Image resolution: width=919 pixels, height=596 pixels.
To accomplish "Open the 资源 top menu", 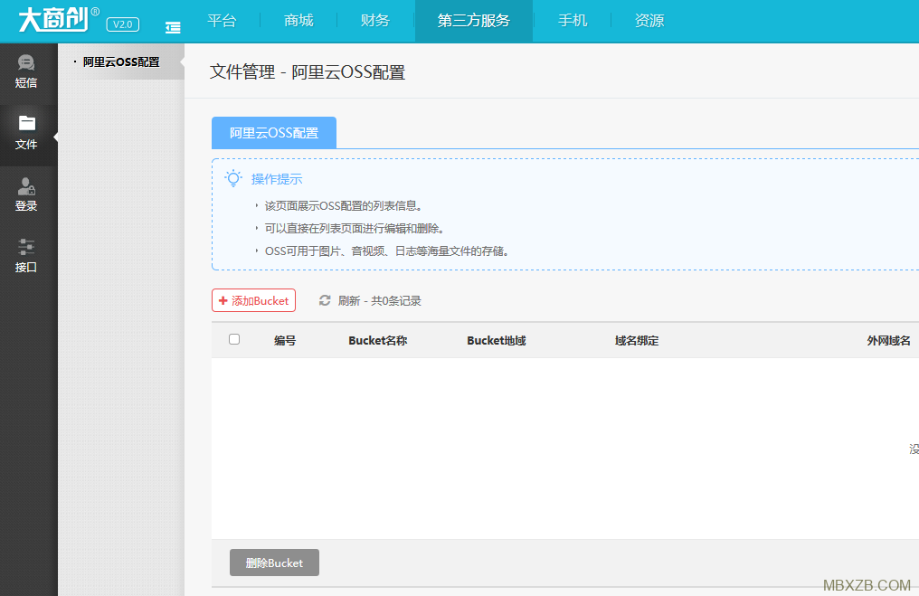I will (649, 21).
